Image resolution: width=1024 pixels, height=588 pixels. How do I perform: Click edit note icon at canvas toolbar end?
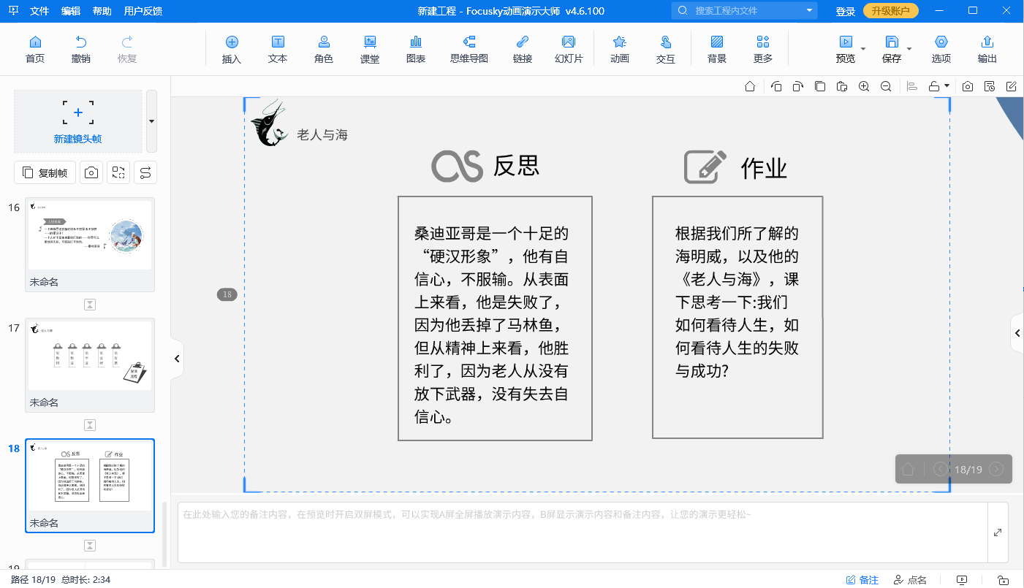tap(1012, 86)
